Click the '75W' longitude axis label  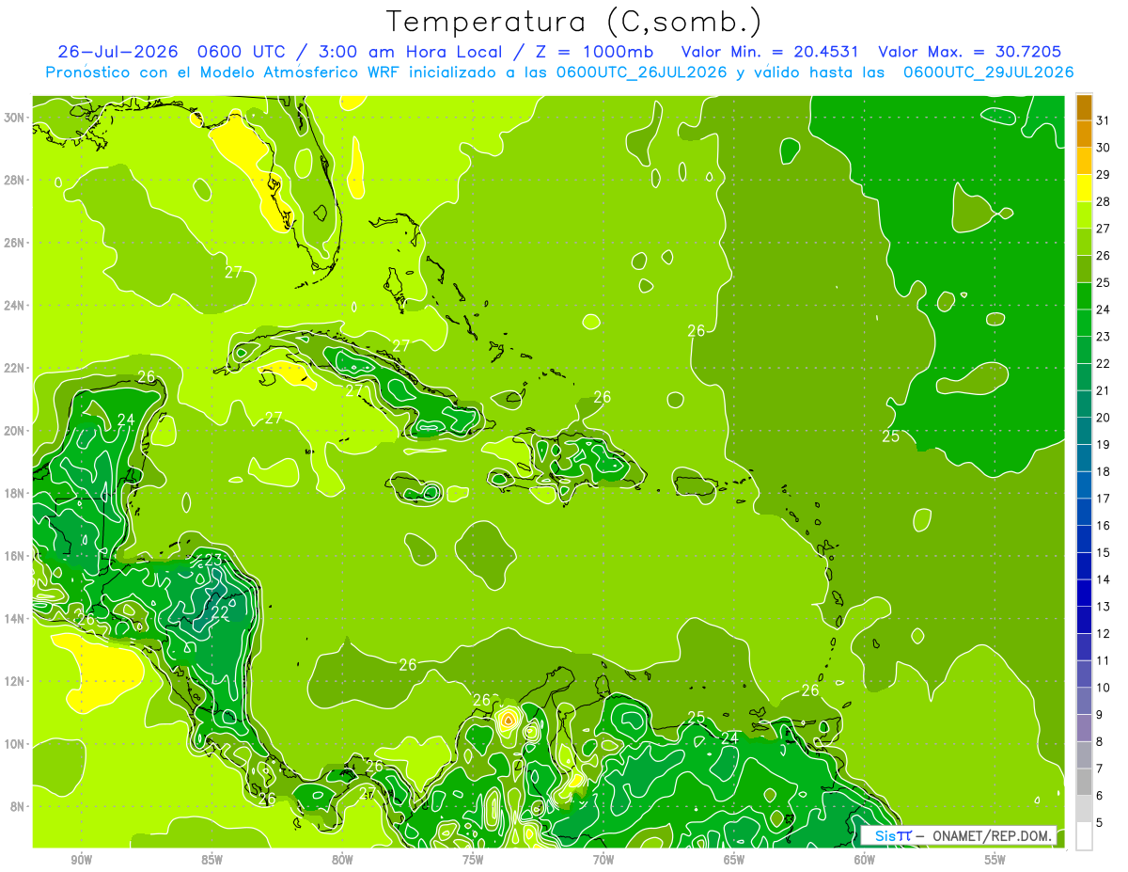click(473, 860)
